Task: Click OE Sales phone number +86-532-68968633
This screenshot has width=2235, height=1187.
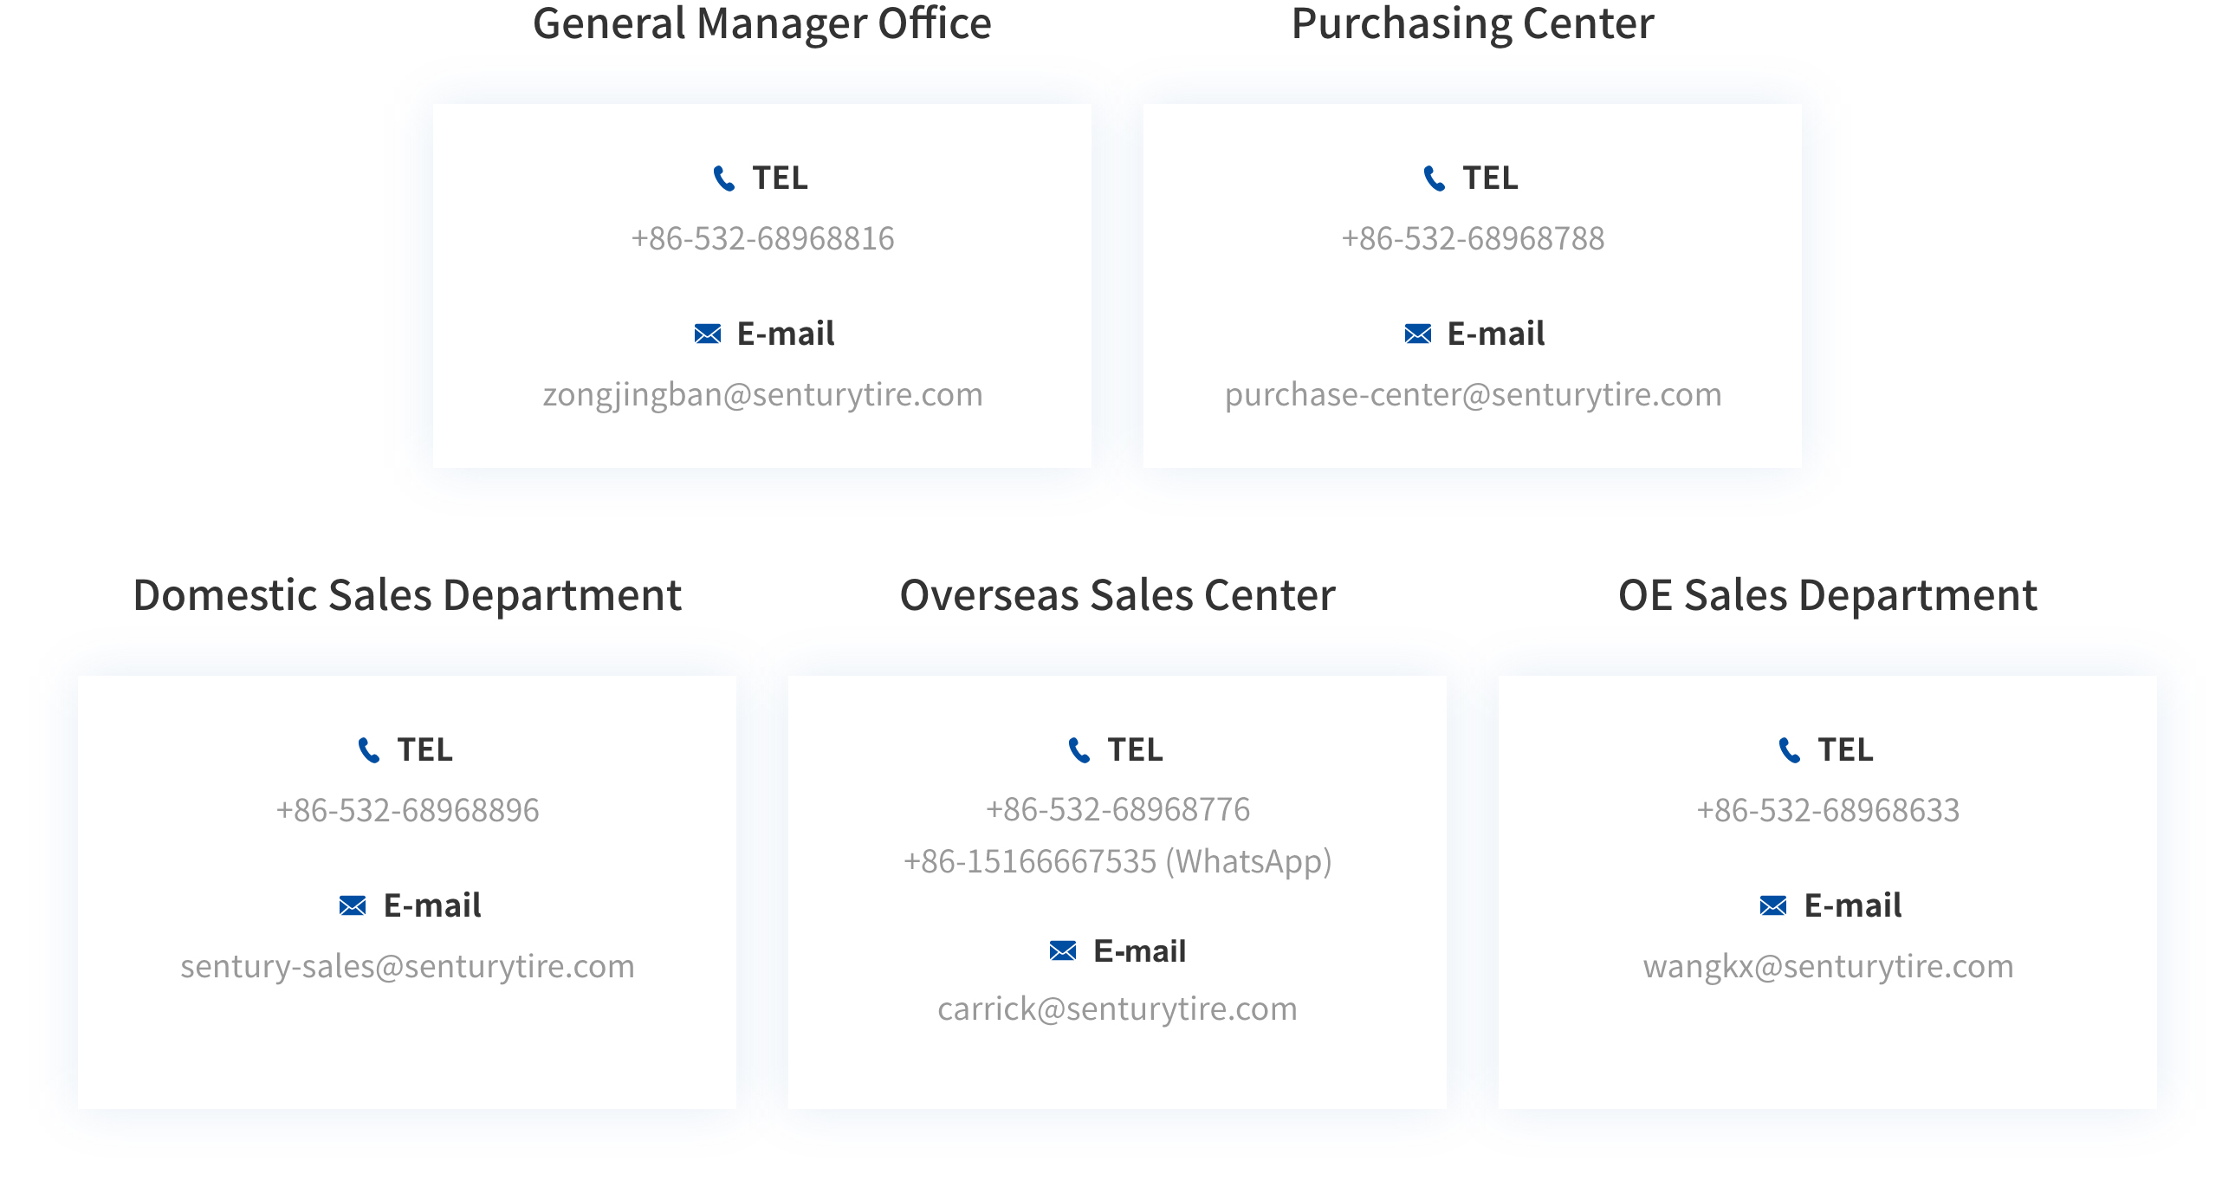Action: click(x=1828, y=810)
